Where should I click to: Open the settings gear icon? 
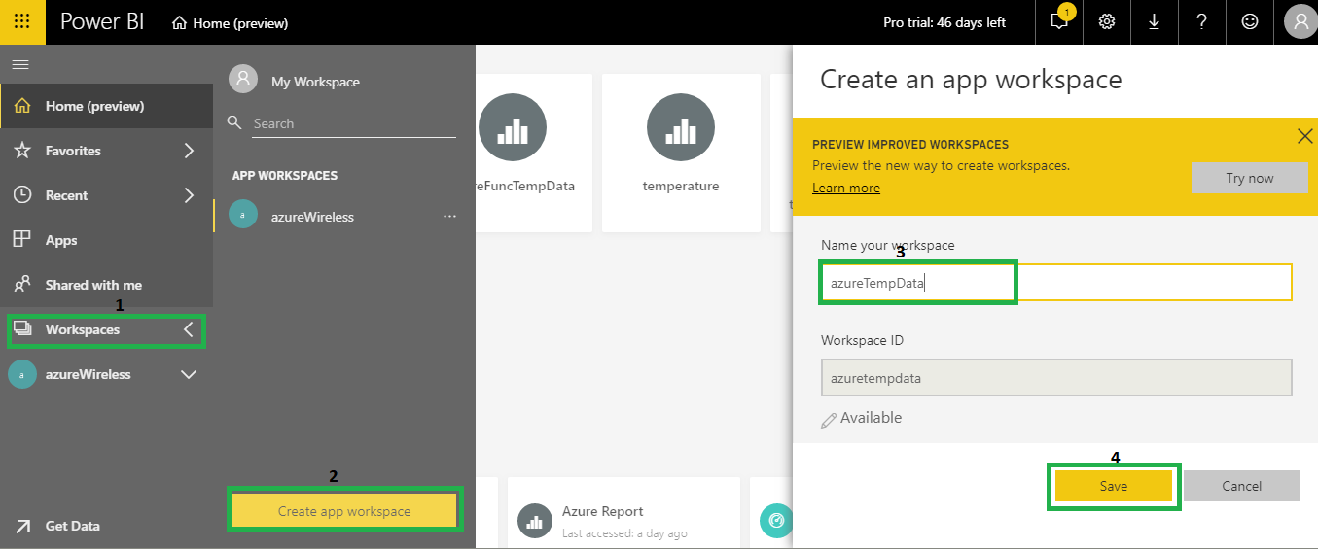coord(1107,21)
